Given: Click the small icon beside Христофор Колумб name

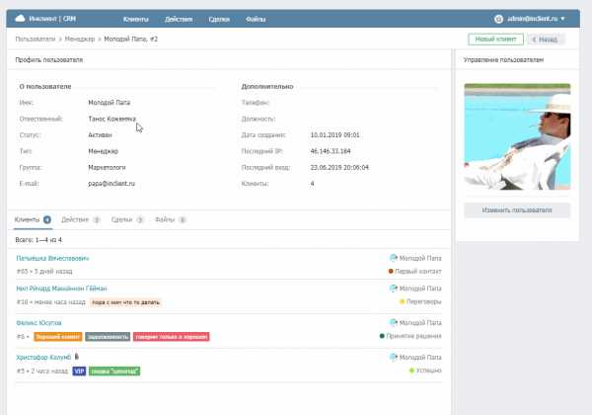Looking at the screenshot, I should coord(77,357).
